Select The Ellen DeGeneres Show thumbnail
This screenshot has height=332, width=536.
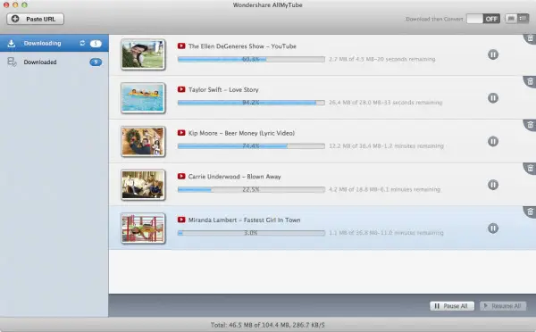143,54
